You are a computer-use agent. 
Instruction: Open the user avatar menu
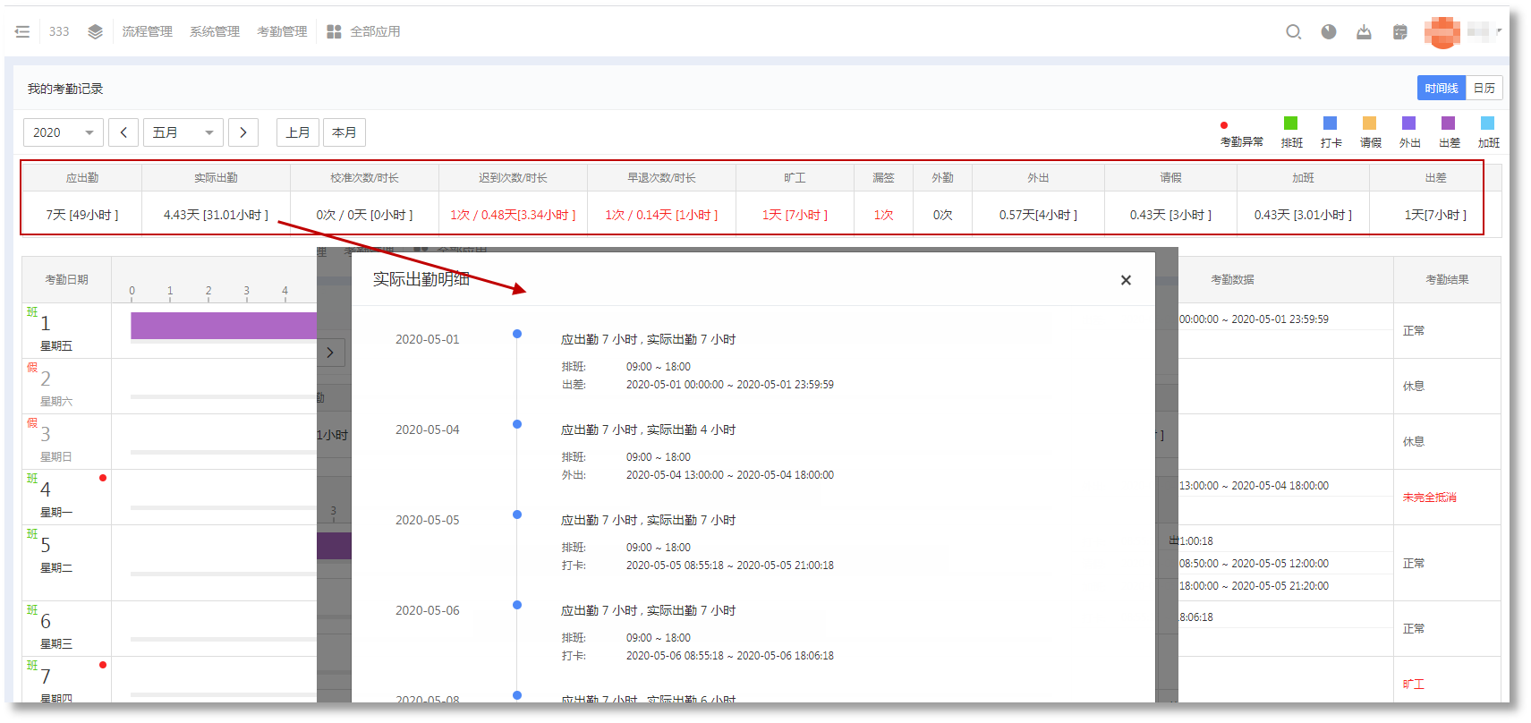click(1442, 32)
